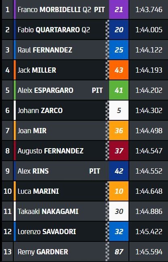Click the purple number 21 badge
This screenshot has width=168, height=262.
119,10
